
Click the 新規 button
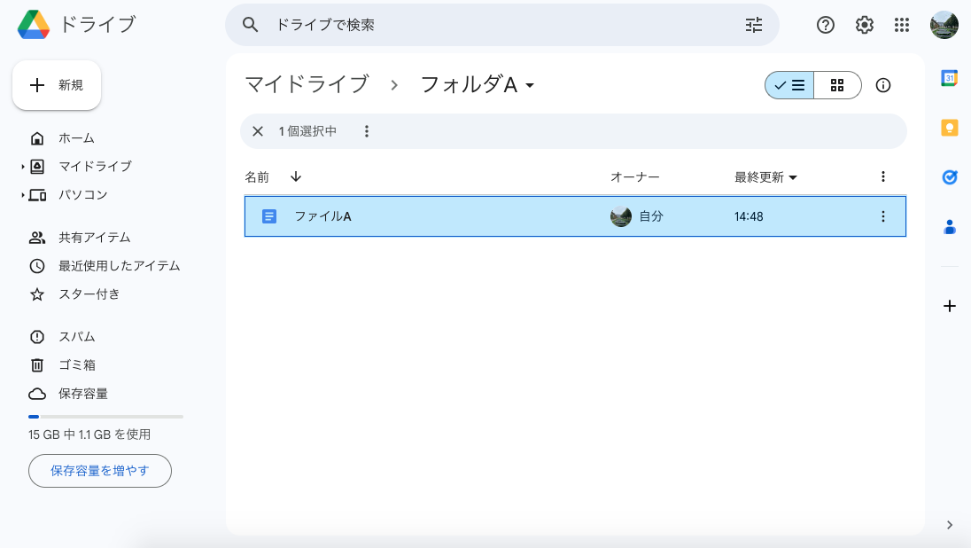[x=57, y=85]
